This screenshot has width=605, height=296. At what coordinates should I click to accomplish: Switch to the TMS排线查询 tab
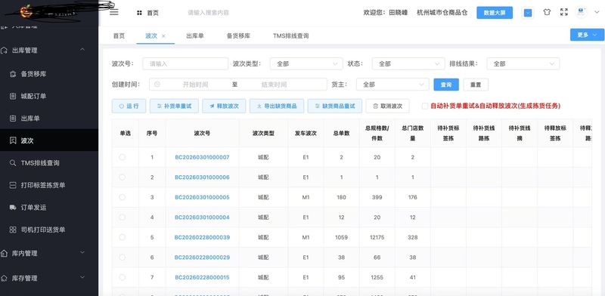(x=291, y=35)
